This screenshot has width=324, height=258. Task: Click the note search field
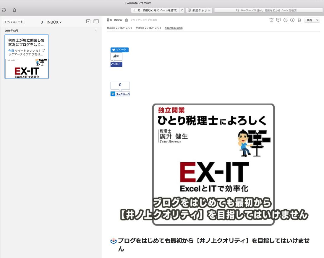click(268, 10)
